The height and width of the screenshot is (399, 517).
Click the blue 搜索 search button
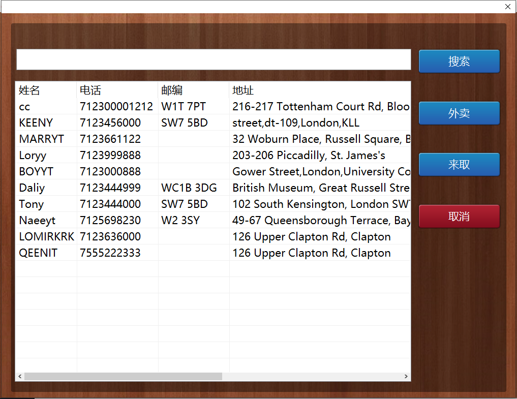pos(459,62)
